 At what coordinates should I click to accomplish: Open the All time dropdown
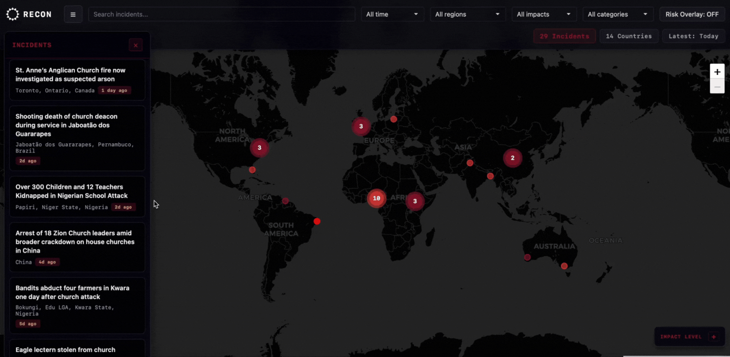[392, 14]
